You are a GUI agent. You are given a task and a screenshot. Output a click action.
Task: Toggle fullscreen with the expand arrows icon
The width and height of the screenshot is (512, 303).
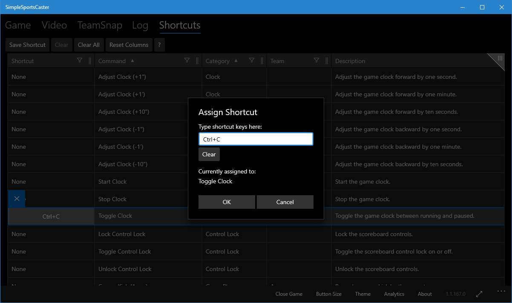[x=479, y=294]
